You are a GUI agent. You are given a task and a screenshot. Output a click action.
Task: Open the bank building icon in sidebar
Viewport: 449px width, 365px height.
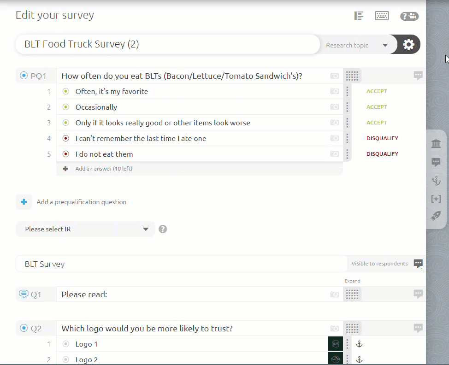pyautogui.click(x=436, y=144)
